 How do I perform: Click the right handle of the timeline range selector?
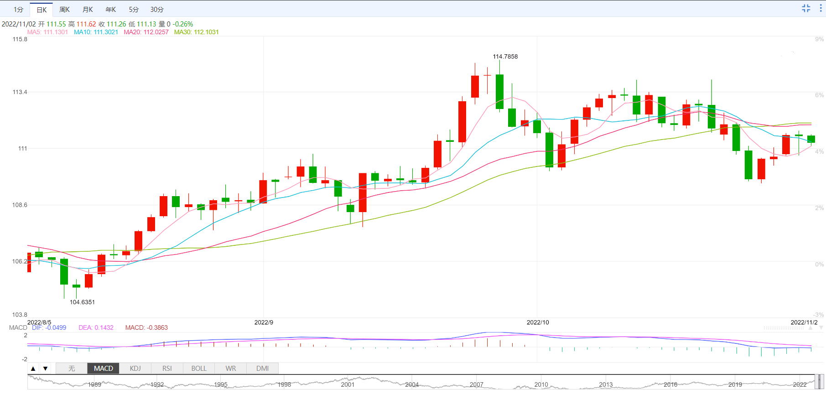pyautogui.click(x=822, y=381)
